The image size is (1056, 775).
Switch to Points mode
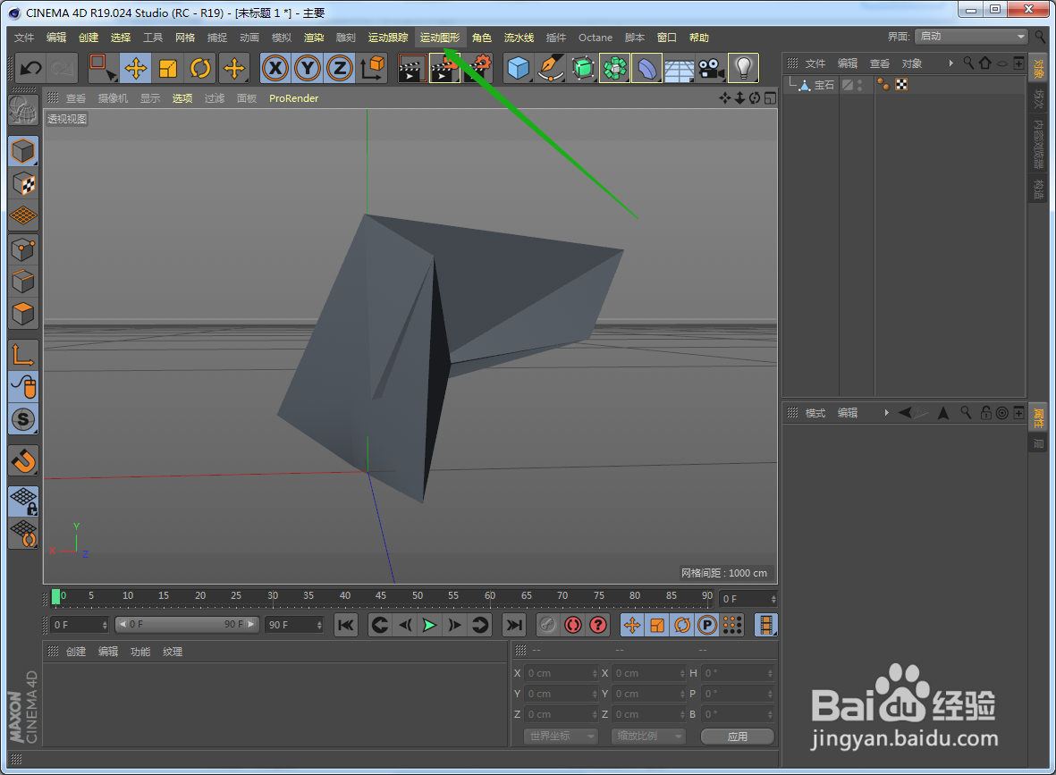(x=23, y=249)
